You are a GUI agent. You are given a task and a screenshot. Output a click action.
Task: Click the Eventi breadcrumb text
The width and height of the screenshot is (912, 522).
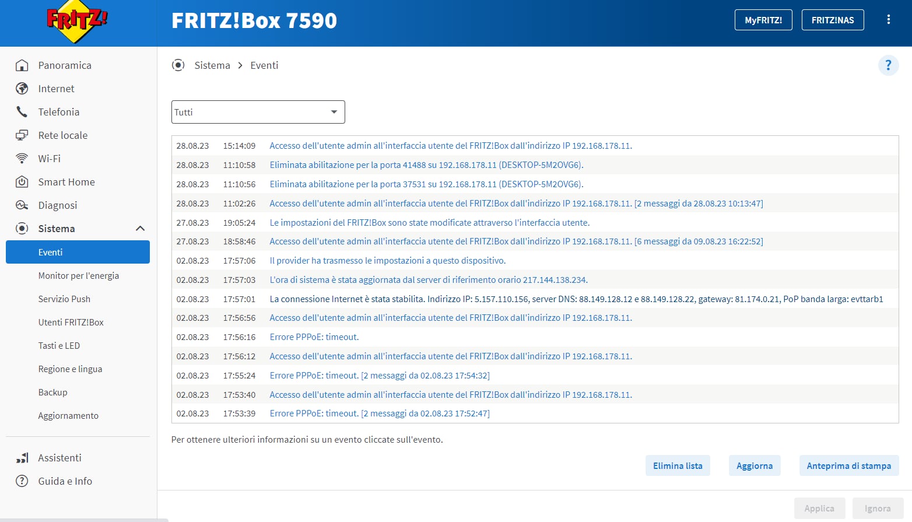(264, 65)
